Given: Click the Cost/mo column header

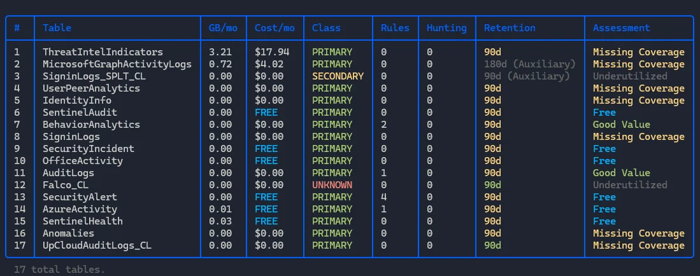Looking at the screenshot, I should pos(275,28).
